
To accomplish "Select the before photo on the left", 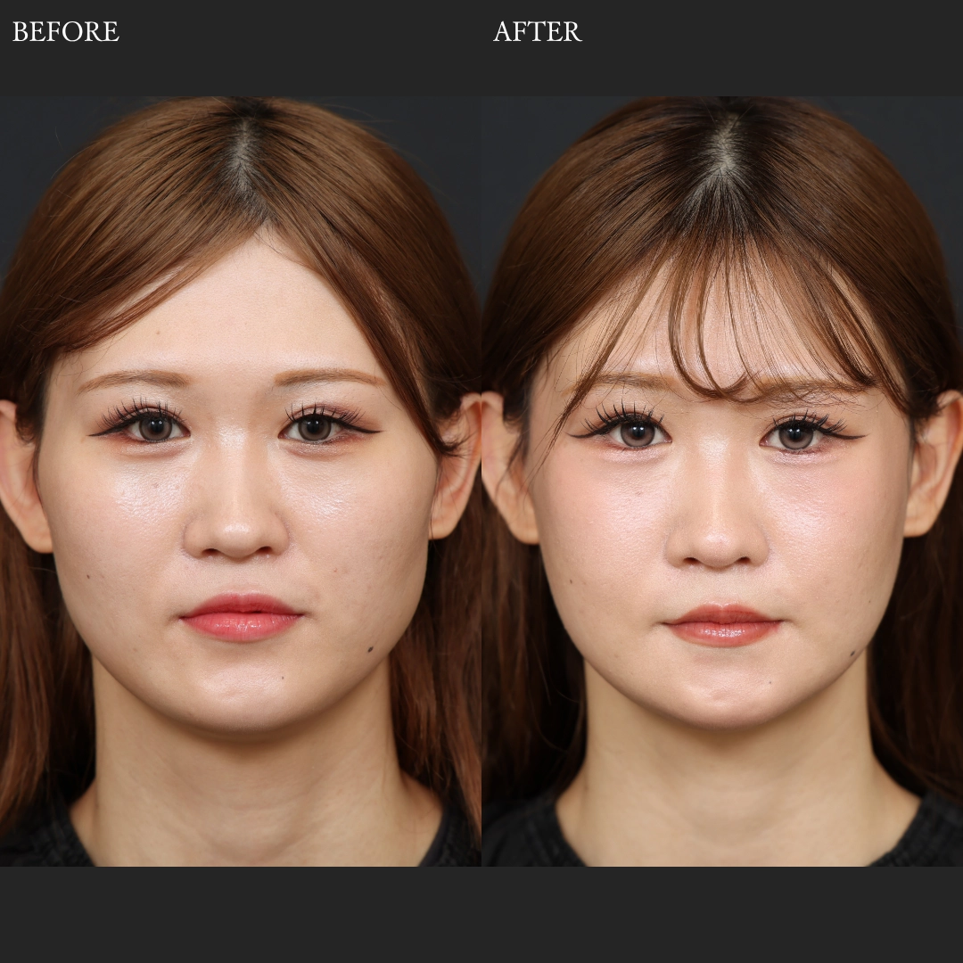I will point(240,481).
